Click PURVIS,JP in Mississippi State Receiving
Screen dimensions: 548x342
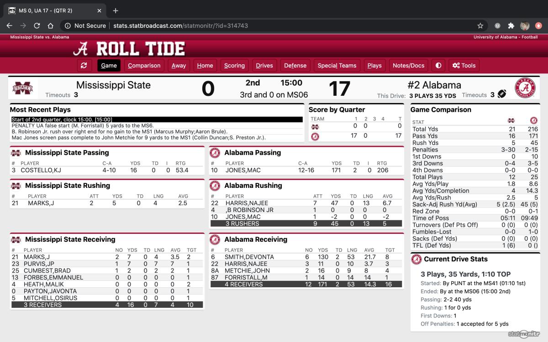[x=39, y=264]
